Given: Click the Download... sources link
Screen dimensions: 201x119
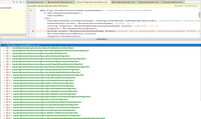Looking at the screenshot, I should click(179, 6).
